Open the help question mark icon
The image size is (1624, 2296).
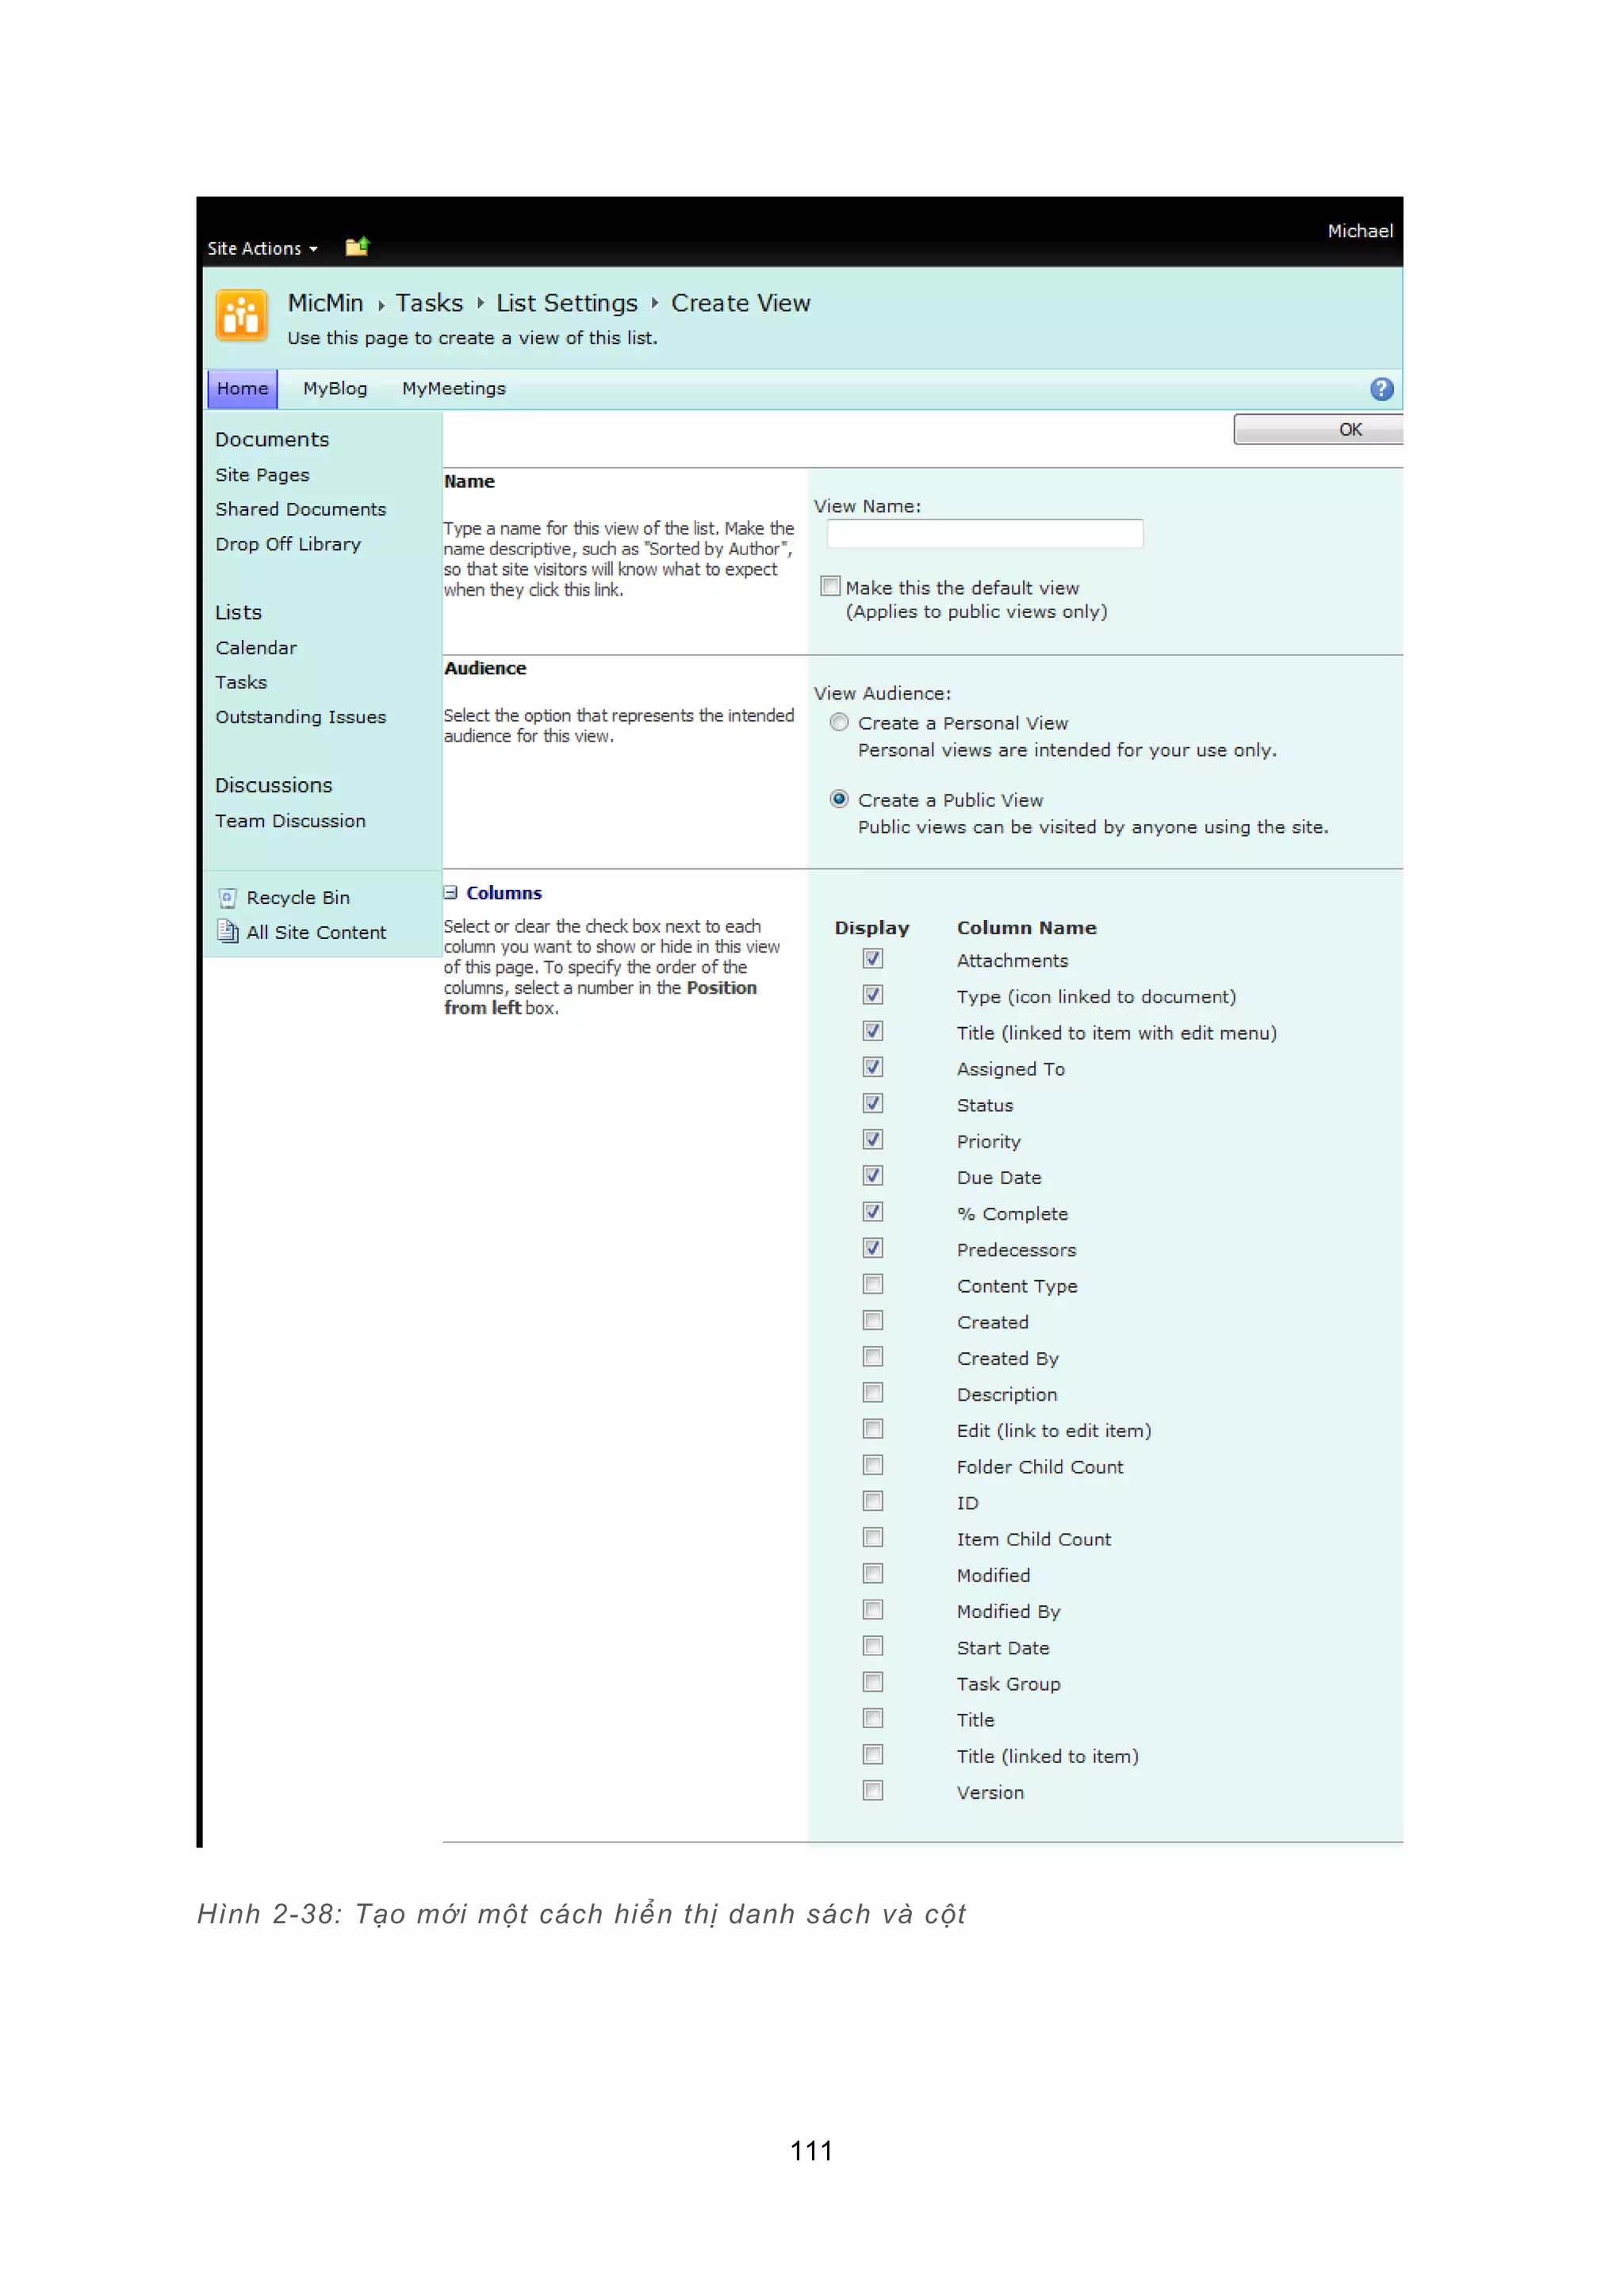click(1381, 389)
